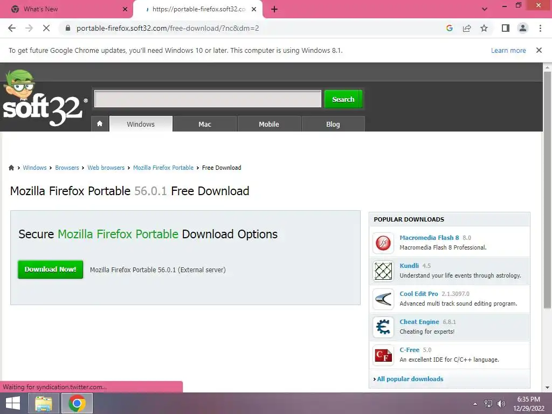The image size is (552, 414).
Task: Stop loading the page
Action: click(x=46, y=28)
